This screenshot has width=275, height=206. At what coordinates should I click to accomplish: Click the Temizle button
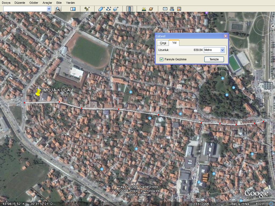point(214,59)
